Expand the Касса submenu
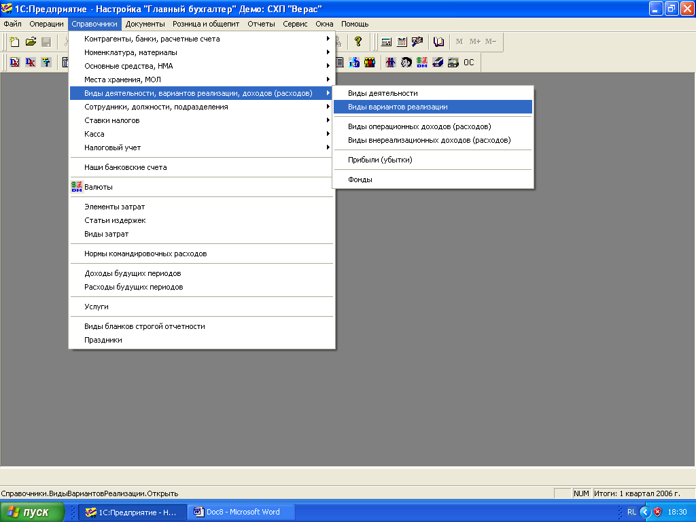This screenshot has width=696, height=522. pos(201,134)
